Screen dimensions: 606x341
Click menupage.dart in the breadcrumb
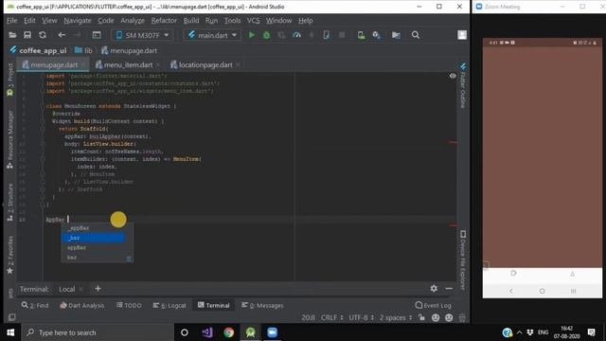click(129, 50)
